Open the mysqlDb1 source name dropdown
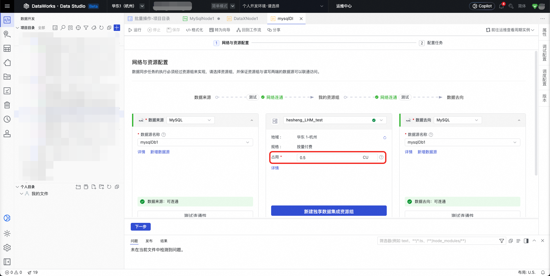The image size is (550, 276). click(195, 142)
